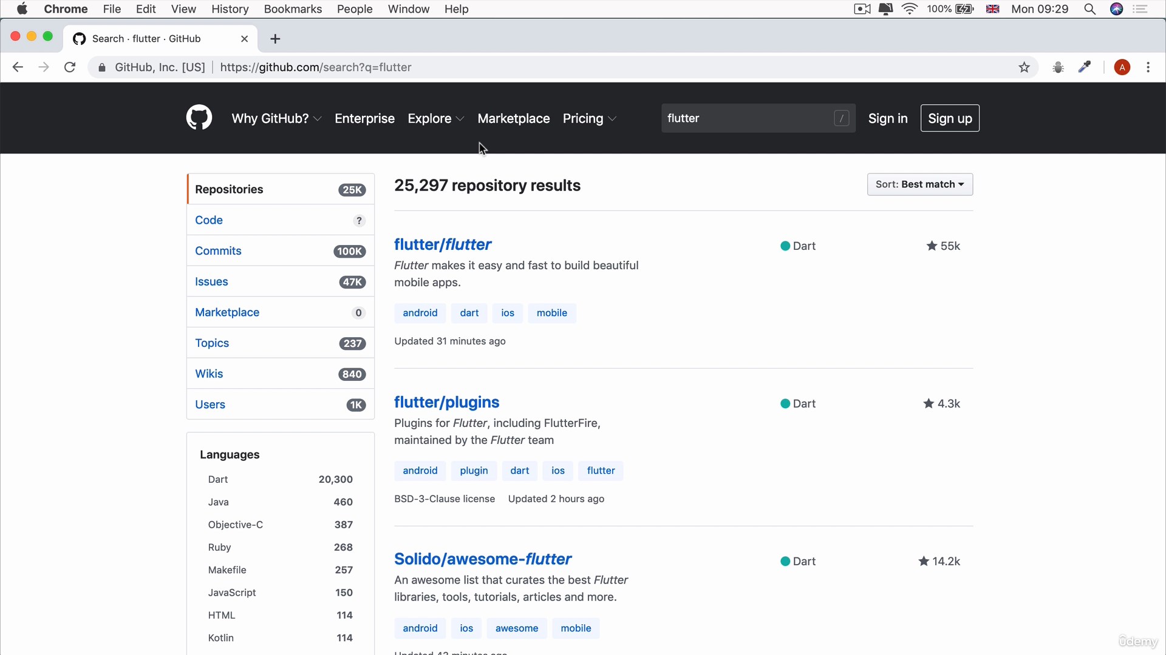This screenshot has width=1166, height=655.
Task: Click star count 4.3k for flutter/plugins
Action: (942, 403)
